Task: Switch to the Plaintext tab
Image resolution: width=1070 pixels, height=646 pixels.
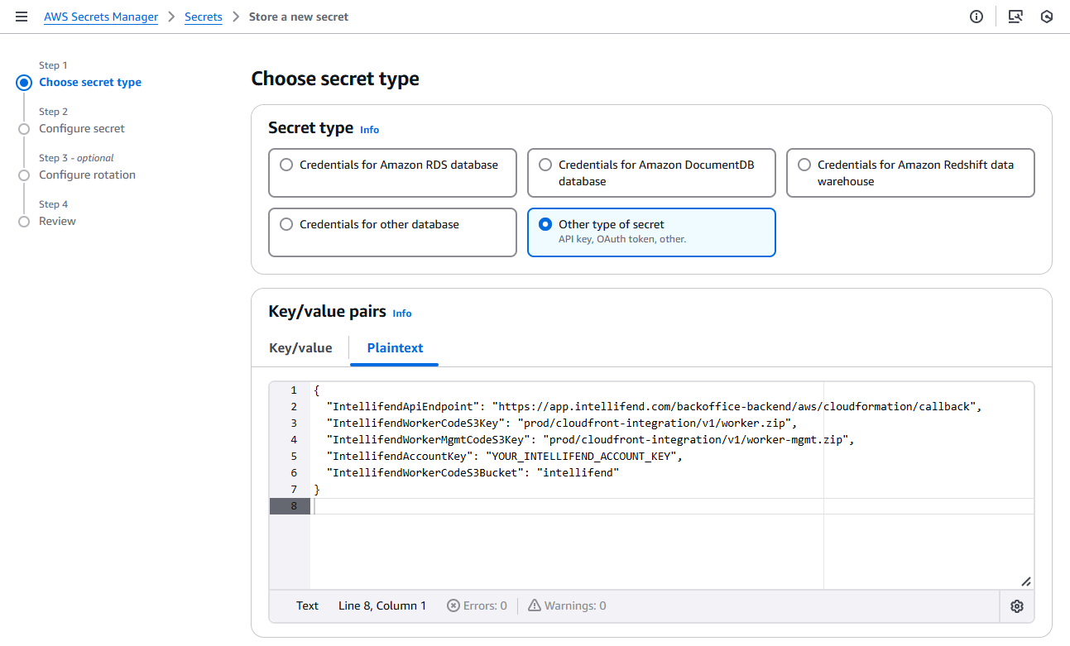Action: point(395,348)
